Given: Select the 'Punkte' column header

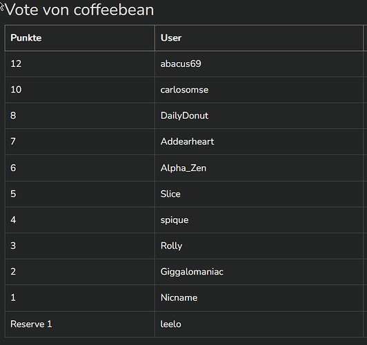Looking at the screenshot, I should coord(26,38).
